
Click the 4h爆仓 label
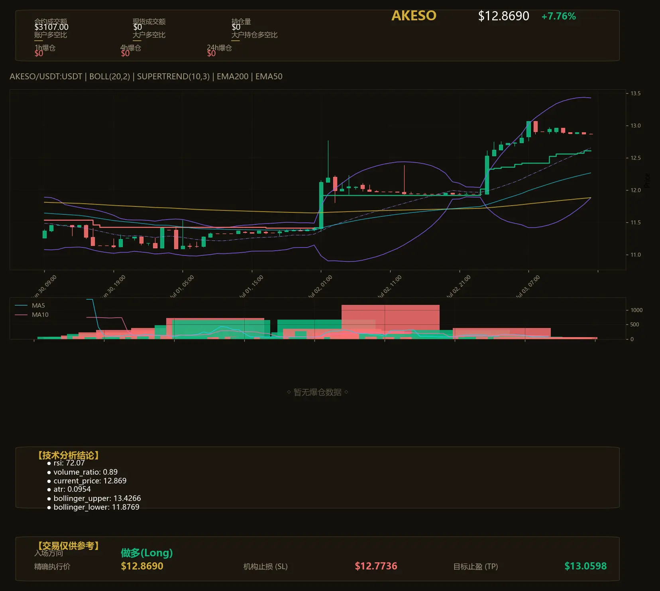pos(131,48)
